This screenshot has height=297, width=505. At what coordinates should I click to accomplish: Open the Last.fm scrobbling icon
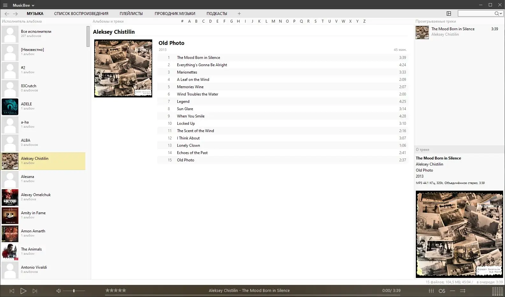pyautogui.click(x=442, y=291)
